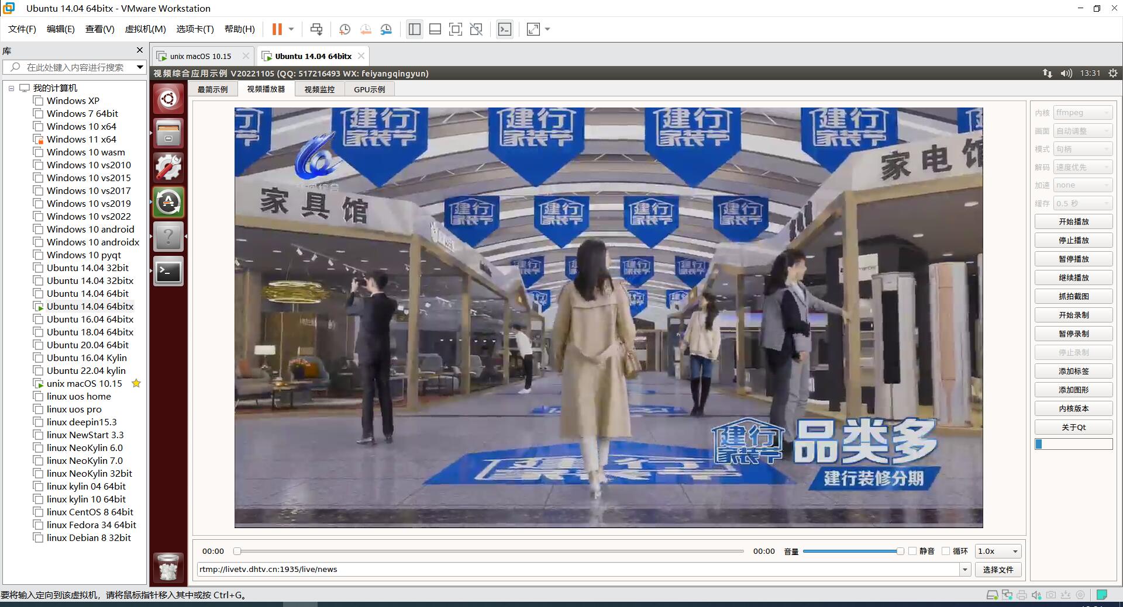Adjust the 音量 volume slider
Image resolution: width=1123 pixels, height=607 pixels.
pos(853,551)
